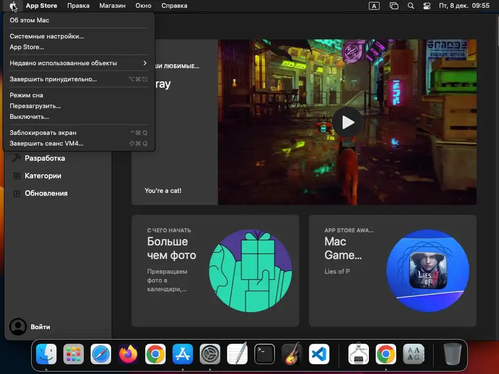Open the Chrome icon next to Firefox

pyautogui.click(x=155, y=354)
